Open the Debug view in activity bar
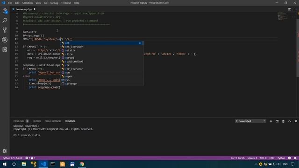This screenshot has width=299, height=168. tap(5, 40)
